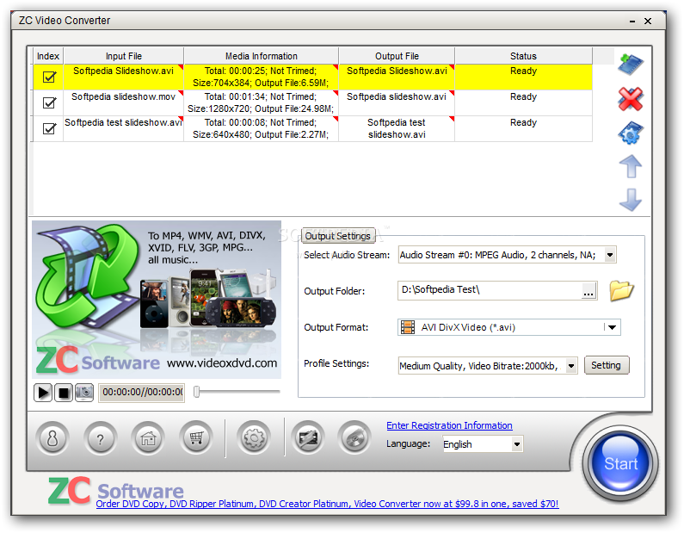
Task: Stop the preview playback
Action: (x=64, y=393)
